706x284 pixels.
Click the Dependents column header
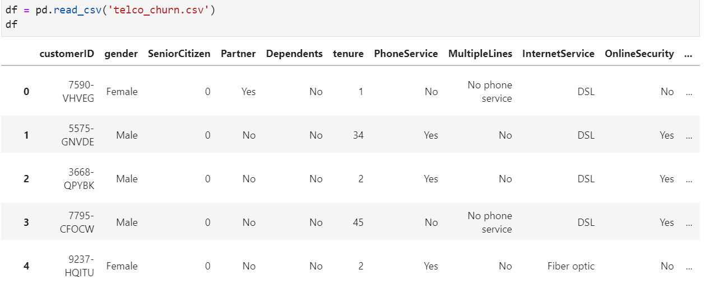pyautogui.click(x=294, y=54)
